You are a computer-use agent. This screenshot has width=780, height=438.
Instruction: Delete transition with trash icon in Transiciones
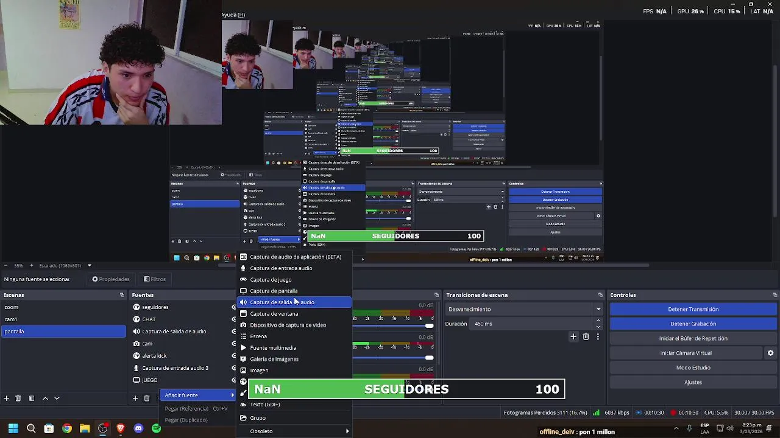(586, 336)
